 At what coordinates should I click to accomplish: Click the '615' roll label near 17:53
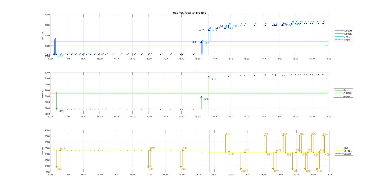click(x=62, y=149)
